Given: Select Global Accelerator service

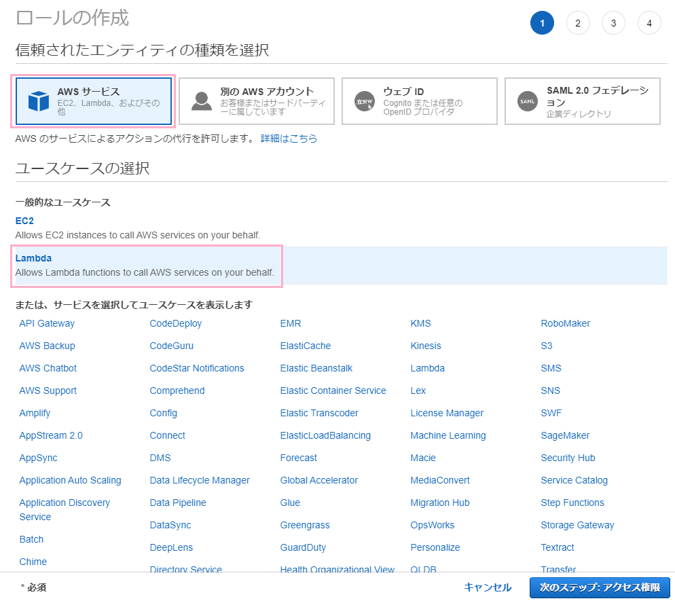Looking at the screenshot, I should coord(319,480).
